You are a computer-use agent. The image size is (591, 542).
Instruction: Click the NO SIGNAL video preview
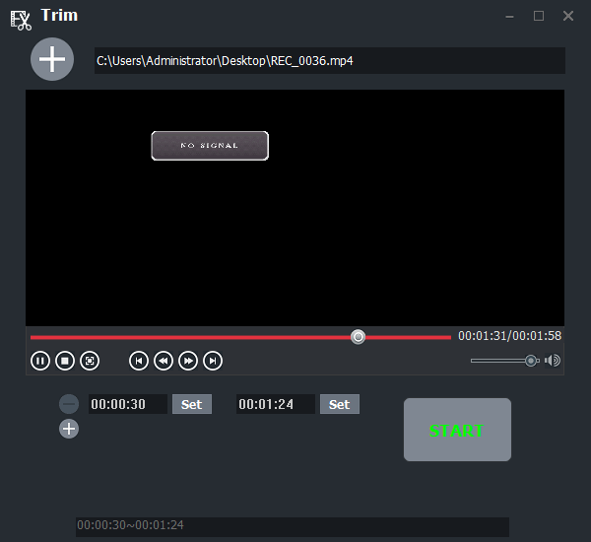tap(295, 208)
